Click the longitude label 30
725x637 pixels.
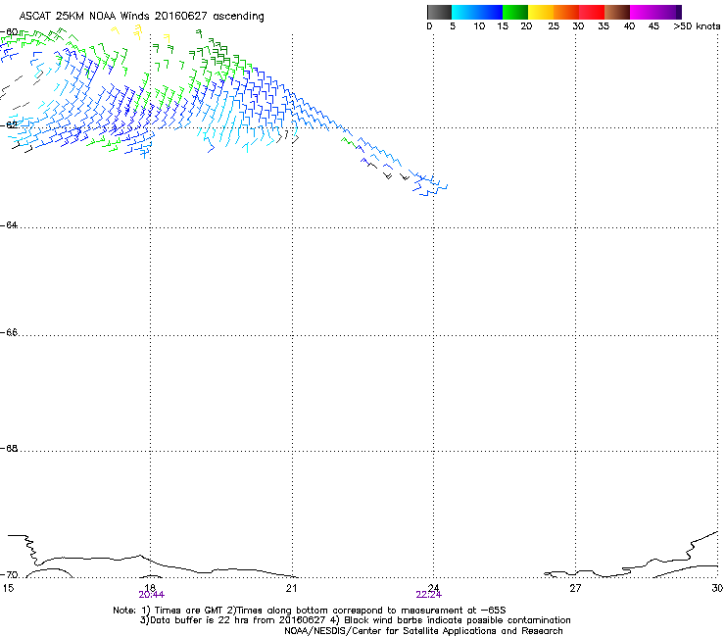point(717,588)
